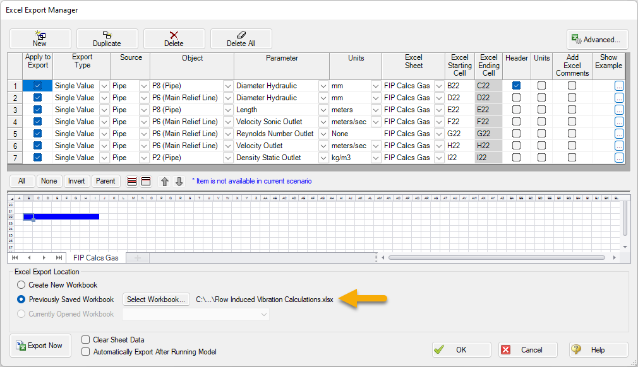Invert the export row selection
Viewport: 638px width, 367px height.
[x=76, y=181]
